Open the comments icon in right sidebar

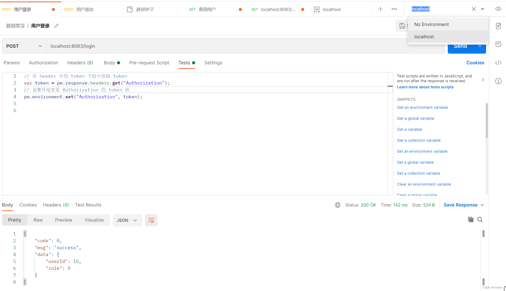coord(498,44)
